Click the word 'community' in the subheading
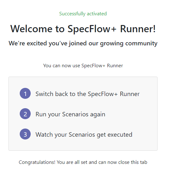Image resolution: width=176 pixels, height=172 pixels. pos(141,43)
